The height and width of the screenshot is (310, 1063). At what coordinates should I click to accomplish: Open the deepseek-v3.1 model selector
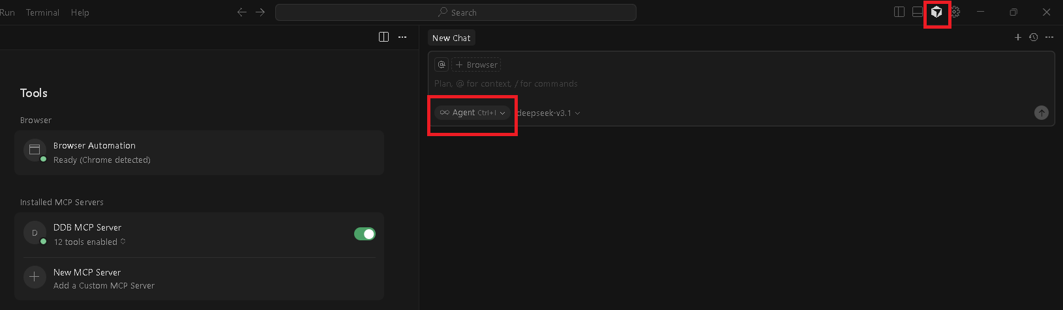tap(548, 113)
